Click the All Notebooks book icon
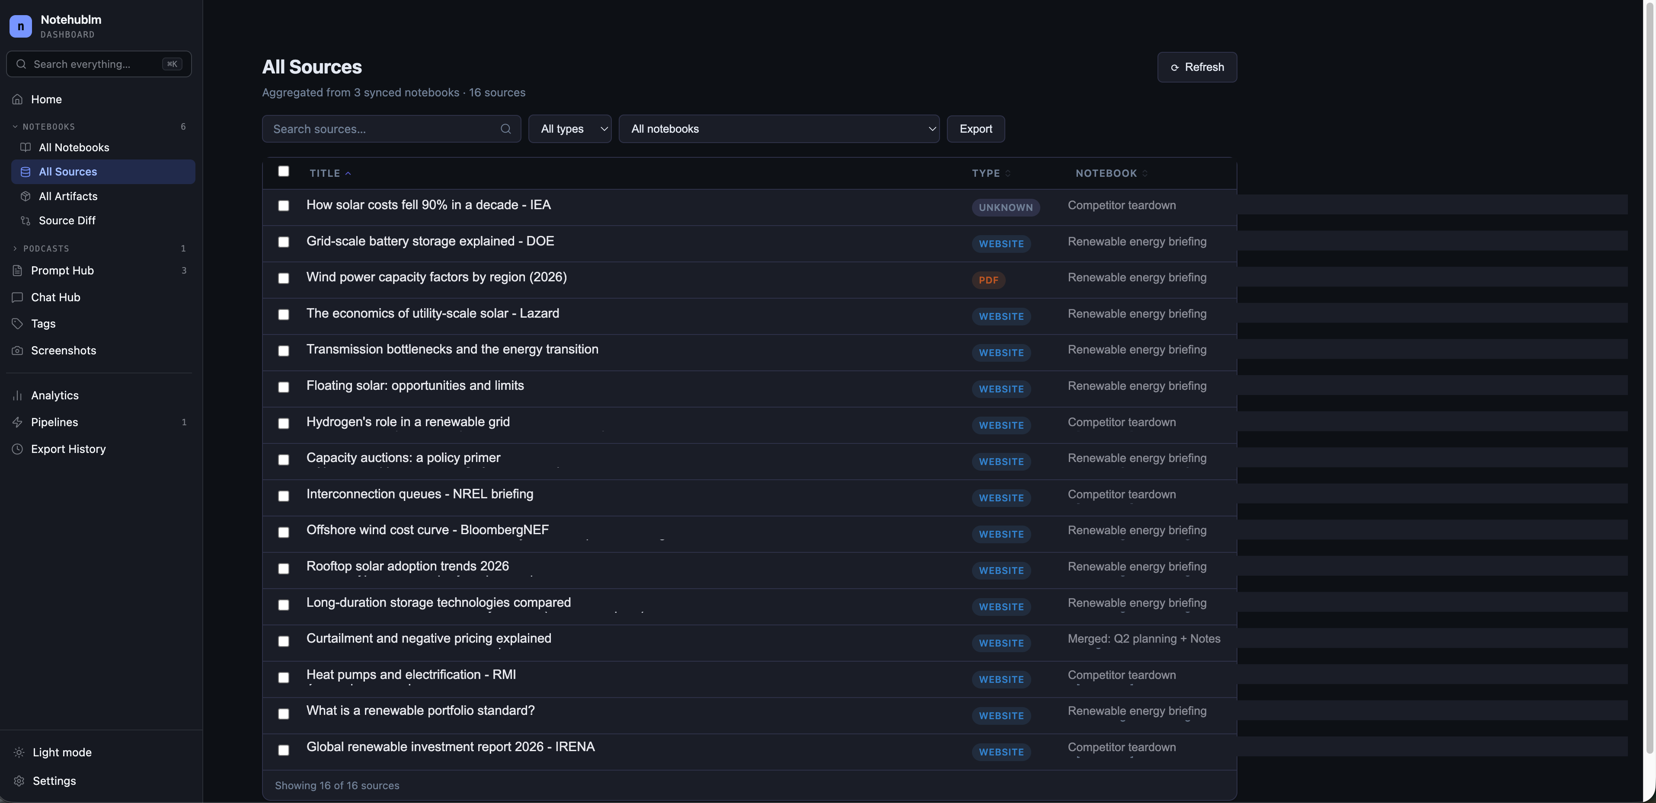 coord(26,147)
